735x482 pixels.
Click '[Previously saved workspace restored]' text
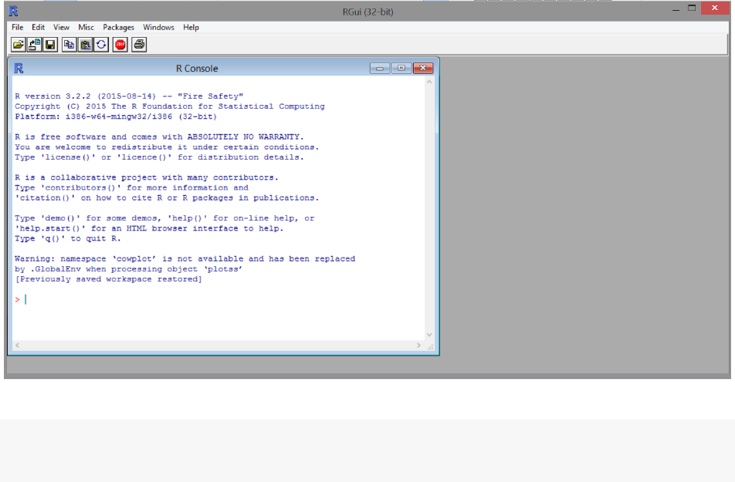108,279
